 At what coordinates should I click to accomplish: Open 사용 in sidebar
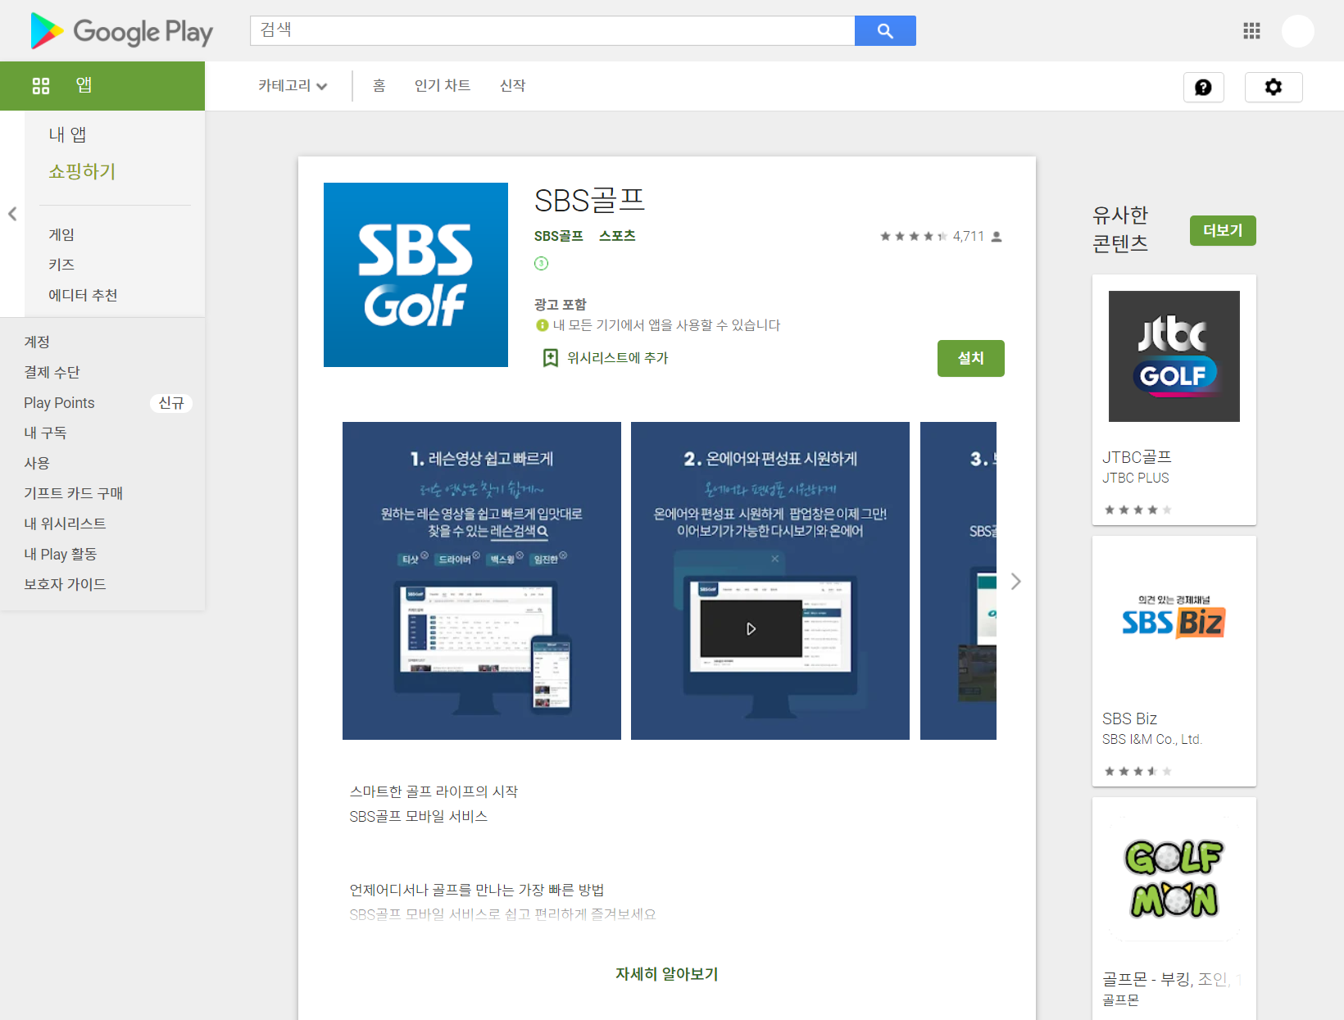click(x=37, y=463)
